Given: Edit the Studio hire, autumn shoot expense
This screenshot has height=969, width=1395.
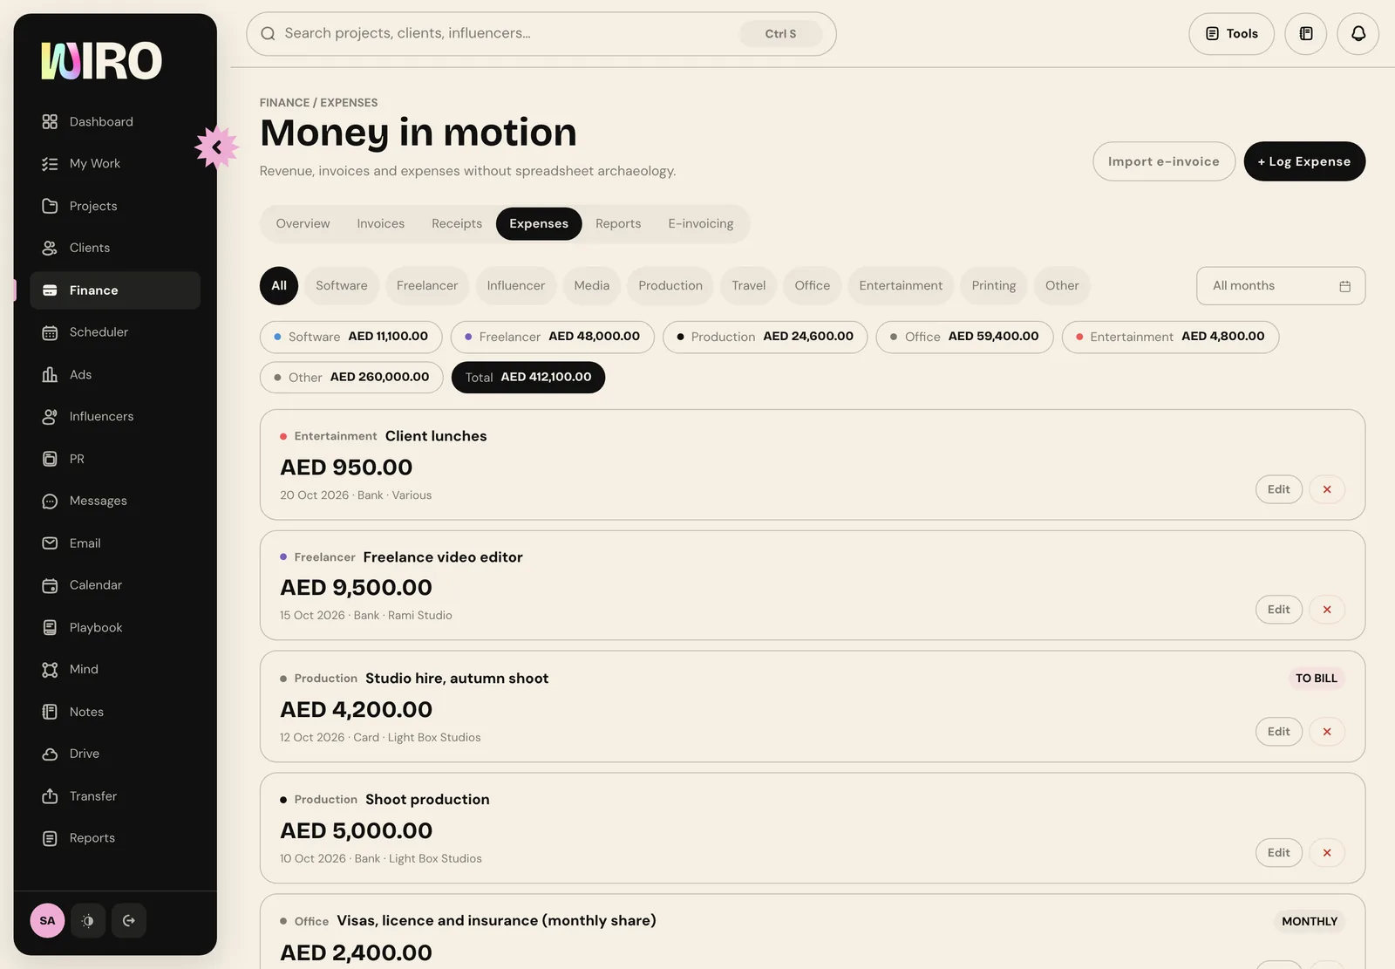Looking at the screenshot, I should point(1279,732).
